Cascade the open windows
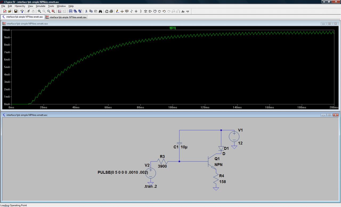341x207 pixels. [75, 11]
